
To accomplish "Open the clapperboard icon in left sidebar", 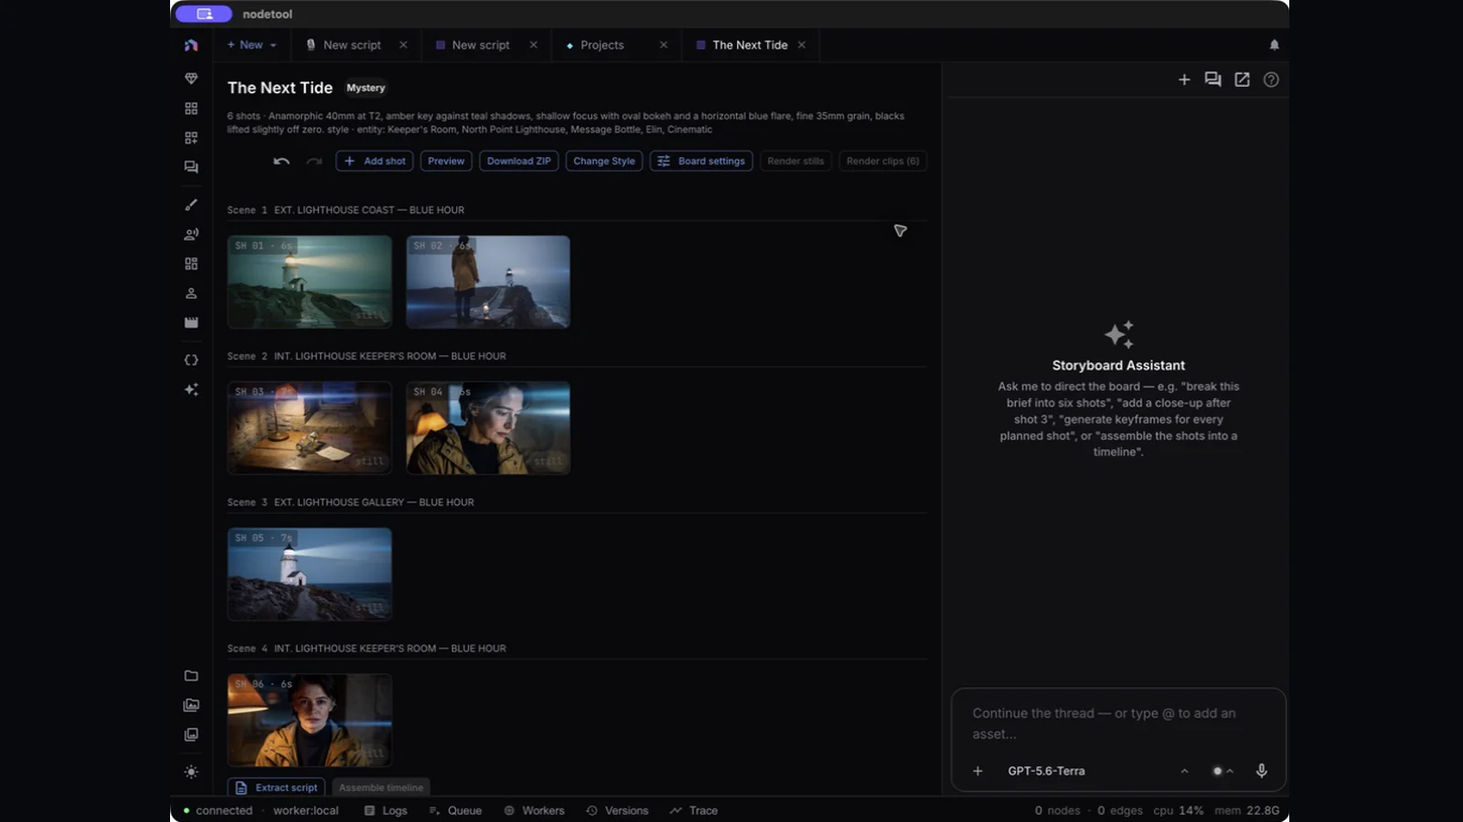I will (x=191, y=322).
